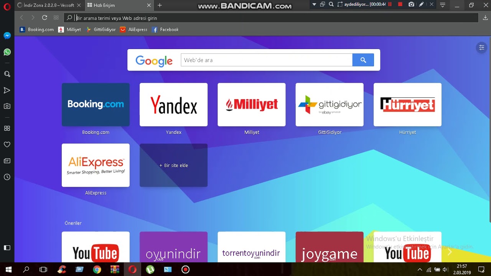491x276 pixels.
Task: Open a new tab with plus button
Action: 160,5
